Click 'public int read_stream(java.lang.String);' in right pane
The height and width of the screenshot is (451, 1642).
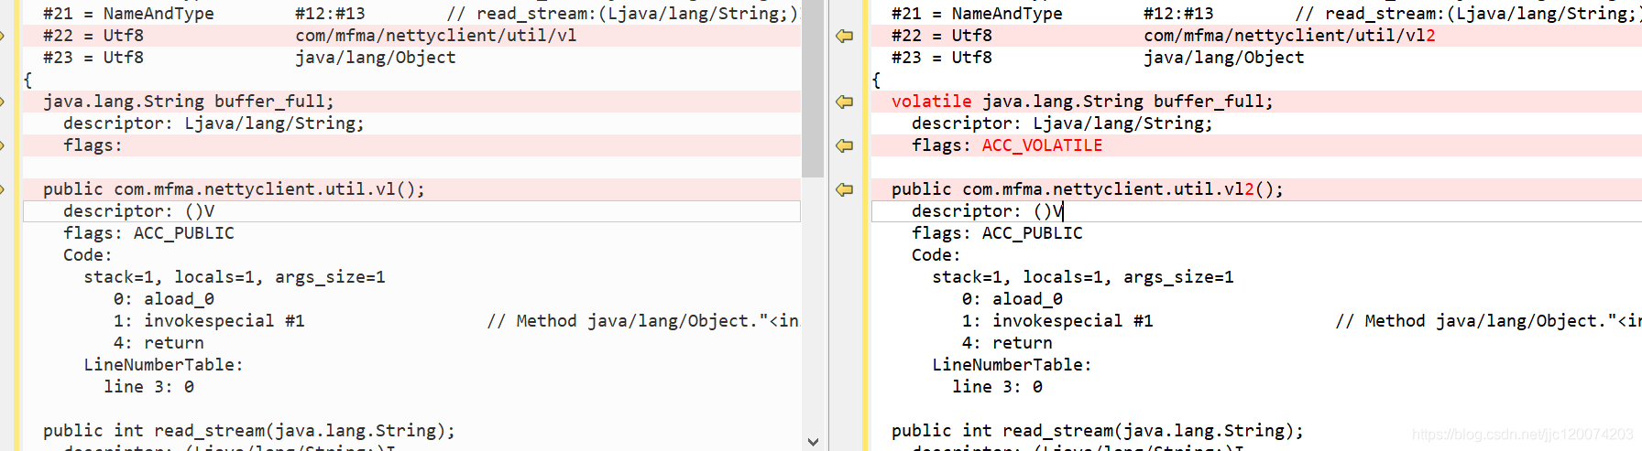point(1098,431)
